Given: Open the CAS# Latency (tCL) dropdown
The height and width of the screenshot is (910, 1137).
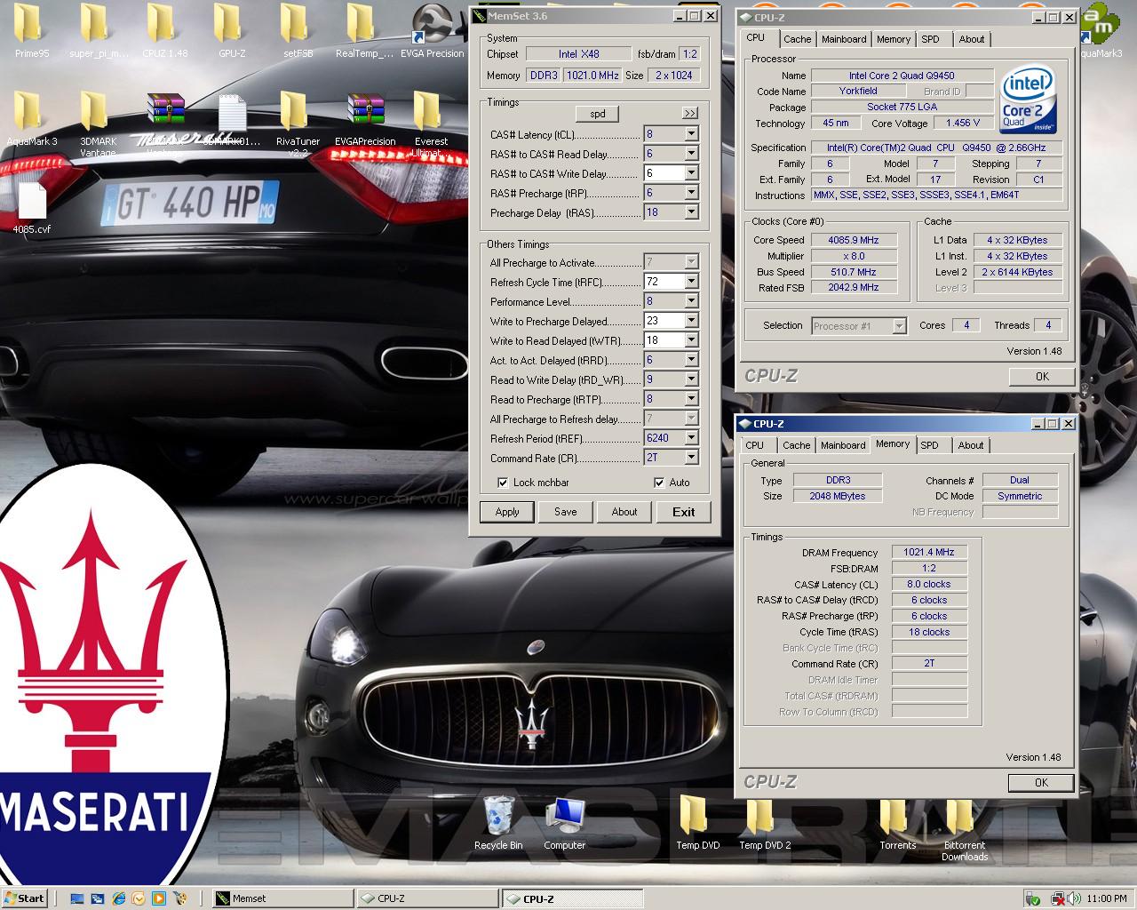Looking at the screenshot, I should (x=691, y=134).
